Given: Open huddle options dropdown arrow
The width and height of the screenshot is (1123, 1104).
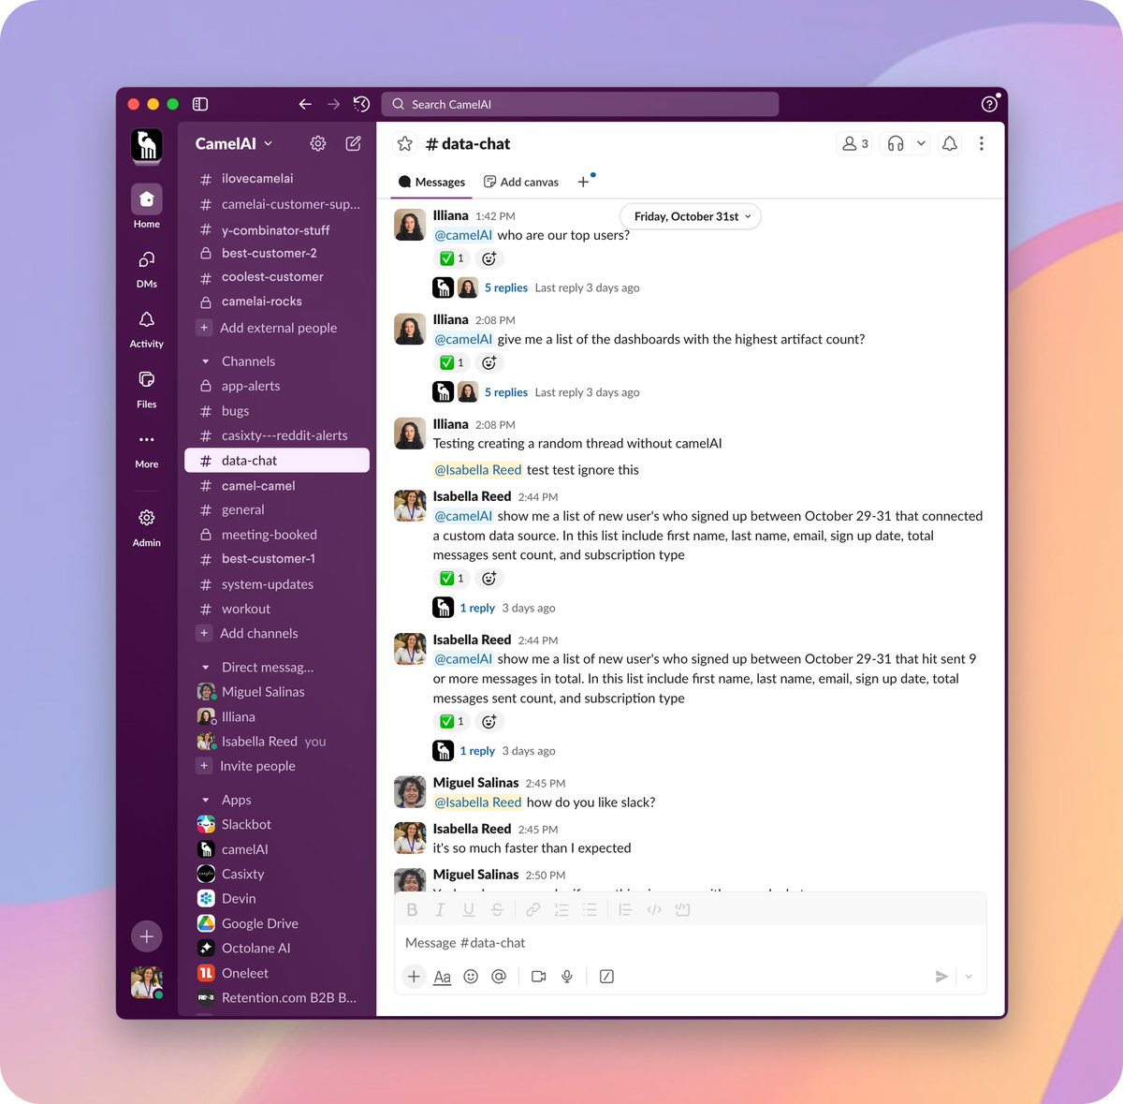Looking at the screenshot, I should (x=921, y=143).
